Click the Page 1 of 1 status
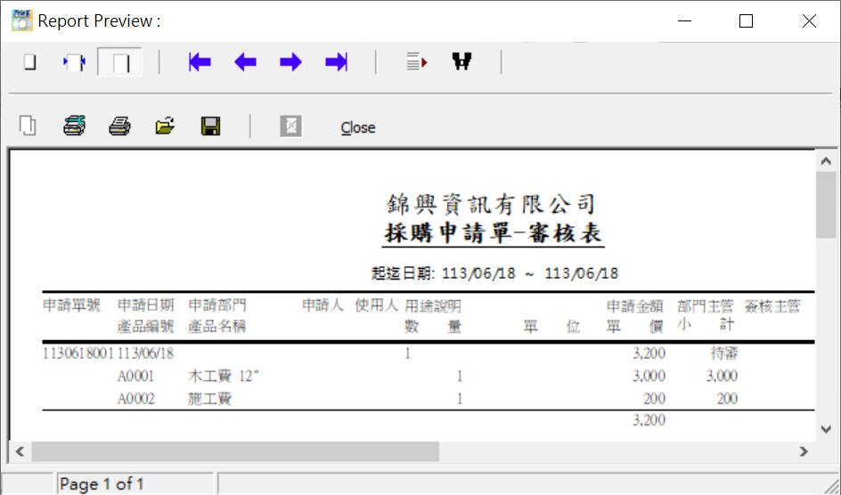The image size is (841, 495). pos(102,484)
